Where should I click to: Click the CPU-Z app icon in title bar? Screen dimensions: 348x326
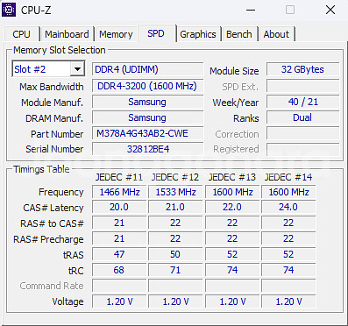[9, 10]
